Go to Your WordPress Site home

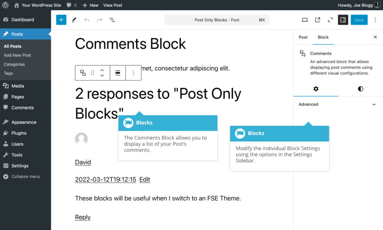click(x=38, y=5)
